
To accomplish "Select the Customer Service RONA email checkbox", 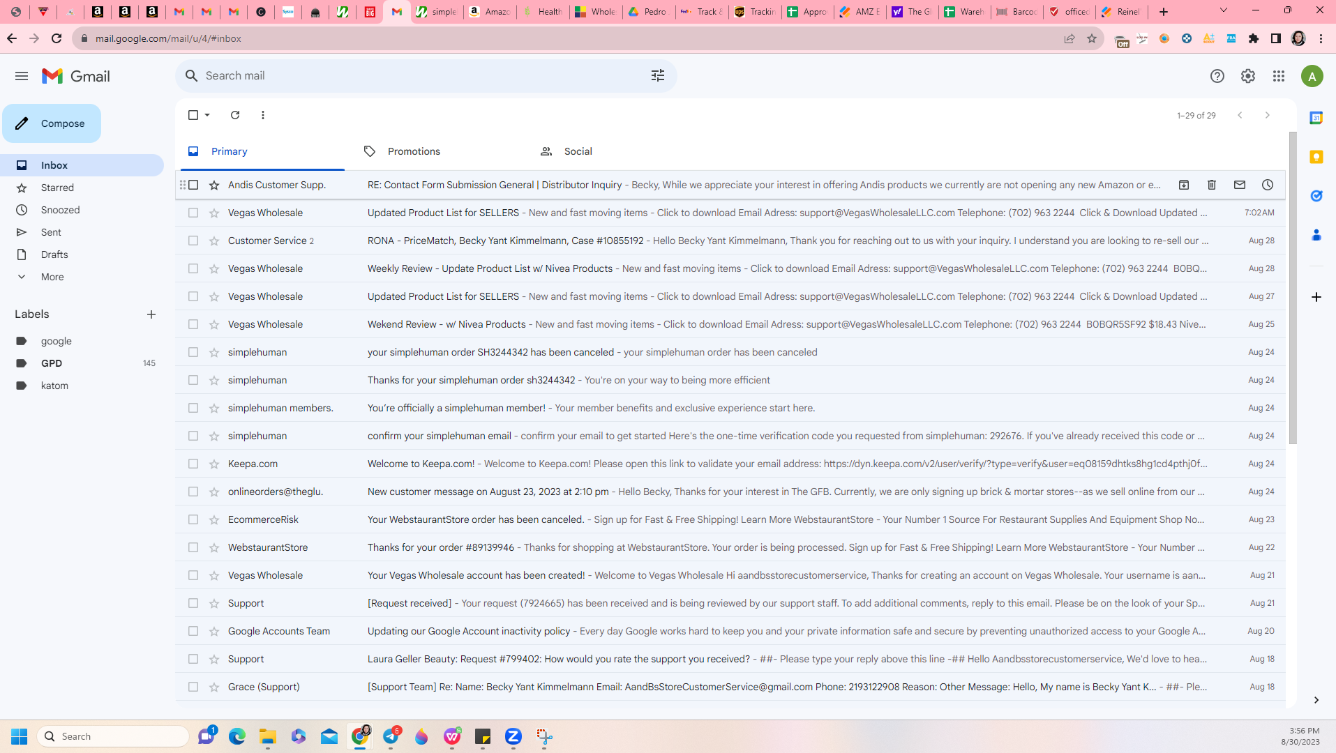I will point(193,241).
